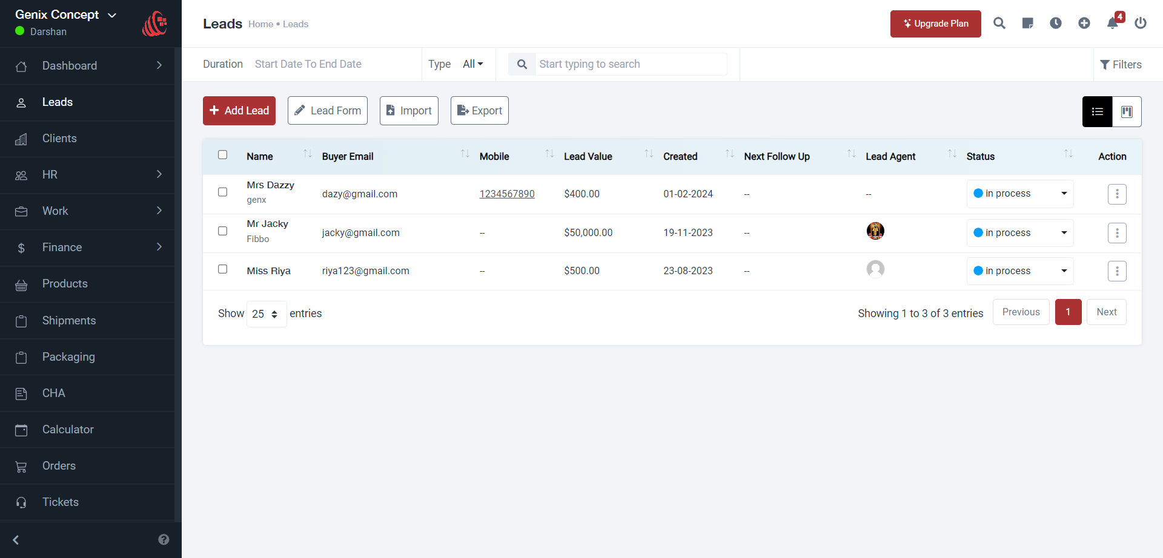Open the Type All filter dropdown
Image resolution: width=1163 pixels, height=558 pixels.
click(x=473, y=64)
